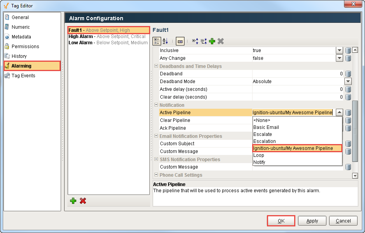Image resolution: width=365 pixels, height=233 pixels.
Task: Sort alarm properties alphabetically
Action: pos(164,41)
